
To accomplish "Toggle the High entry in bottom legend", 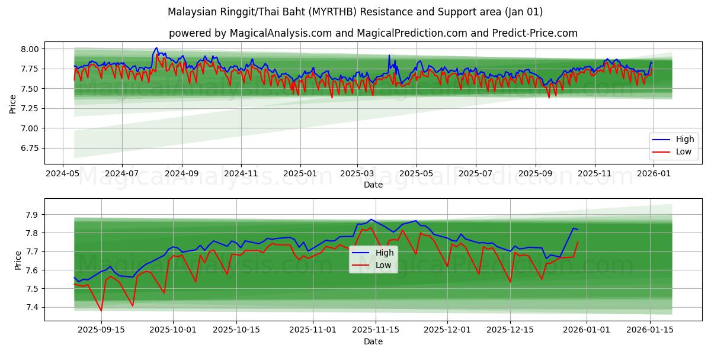I will click(x=384, y=252).
